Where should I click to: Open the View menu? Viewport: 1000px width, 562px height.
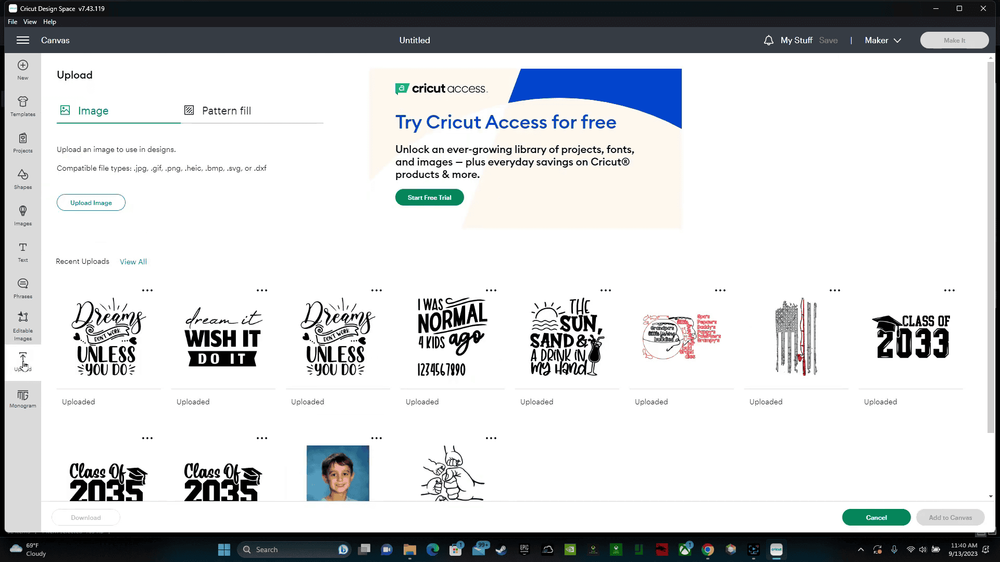30,22
